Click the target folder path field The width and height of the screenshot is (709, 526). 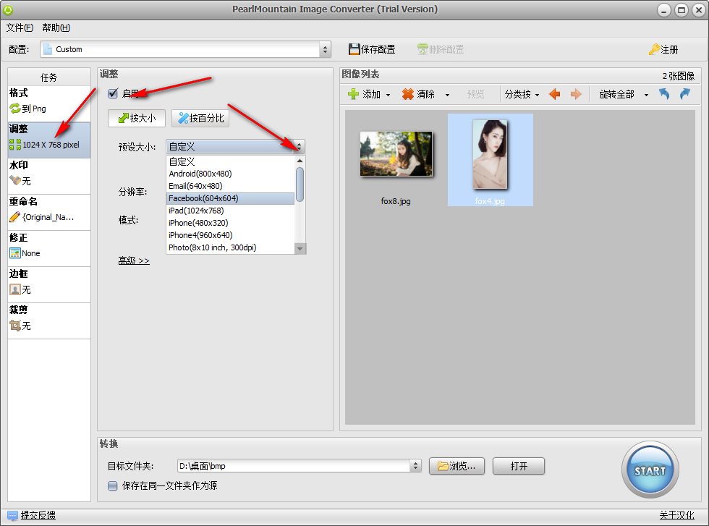[x=294, y=466]
